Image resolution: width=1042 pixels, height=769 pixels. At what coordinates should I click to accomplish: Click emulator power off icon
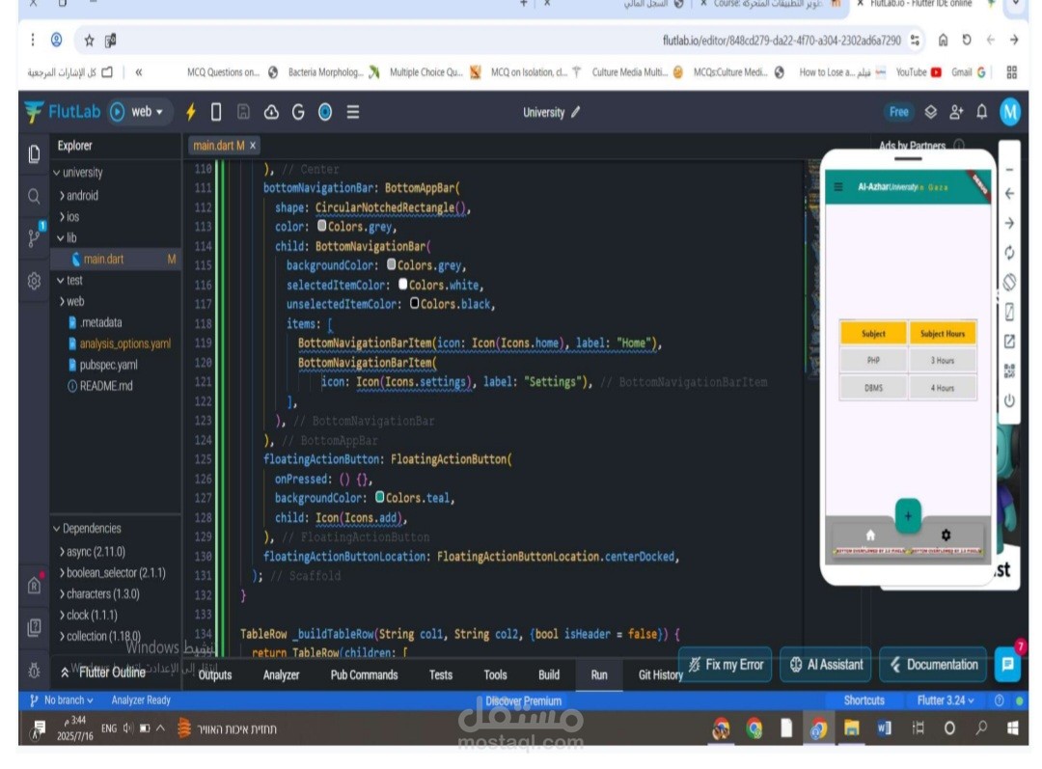(1009, 400)
